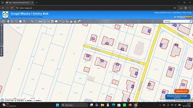Open the question mark help icon
The width and height of the screenshot is (193, 108).
click(x=60, y=21)
